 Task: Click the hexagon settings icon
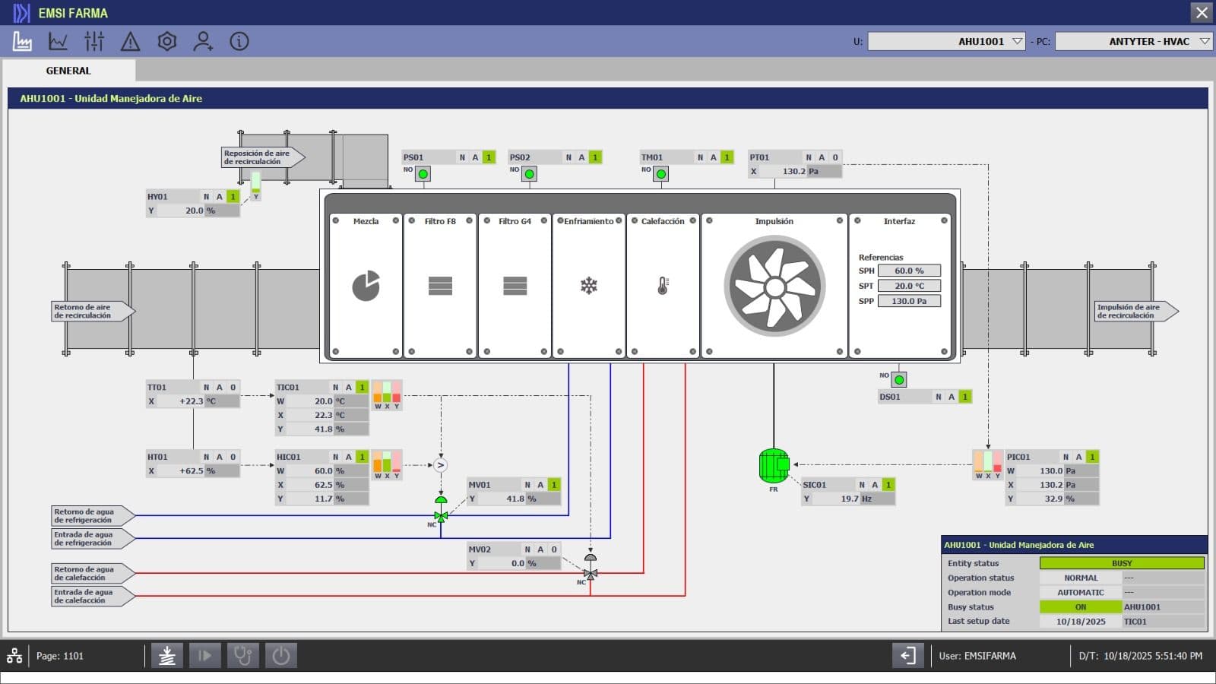click(167, 41)
